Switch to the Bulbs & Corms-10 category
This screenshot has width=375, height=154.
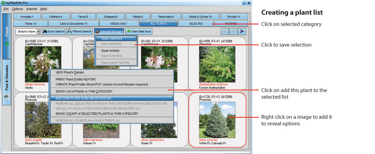201,17
